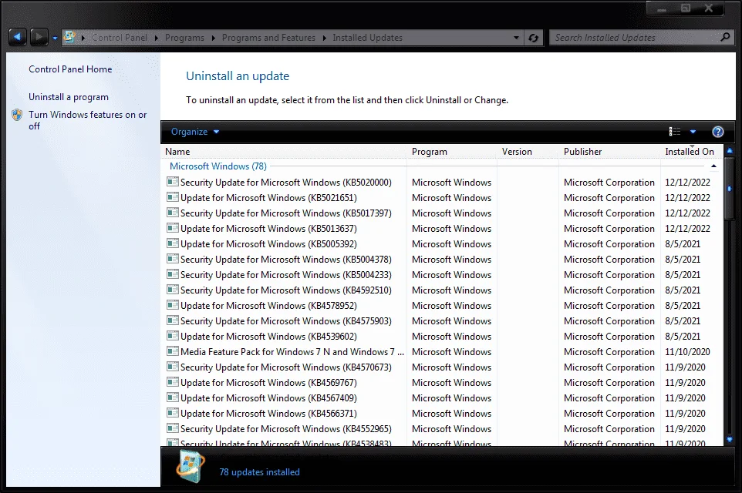Click icon of Update KB5021651
This screenshot has height=493, width=742.
click(x=173, y=197)
